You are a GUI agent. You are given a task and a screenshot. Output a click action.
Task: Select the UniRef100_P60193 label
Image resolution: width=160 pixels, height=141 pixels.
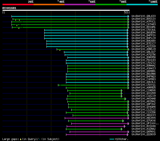pyautogui.click(x=143, y=60)
